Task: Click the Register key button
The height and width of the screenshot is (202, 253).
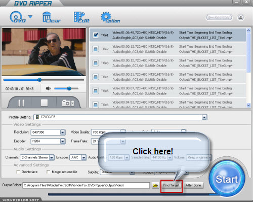Action: (x=219, y=17)
